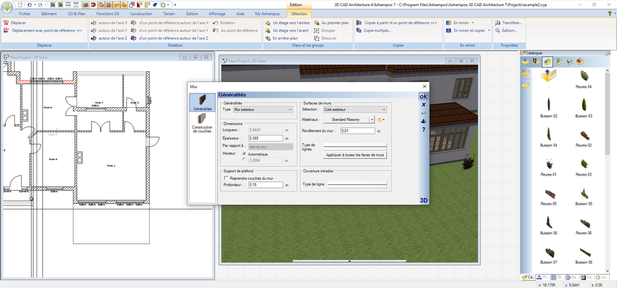617x288 pixels.
Task: Toggle the grid icon in quick access toolbar
Action: coord(85,5)
